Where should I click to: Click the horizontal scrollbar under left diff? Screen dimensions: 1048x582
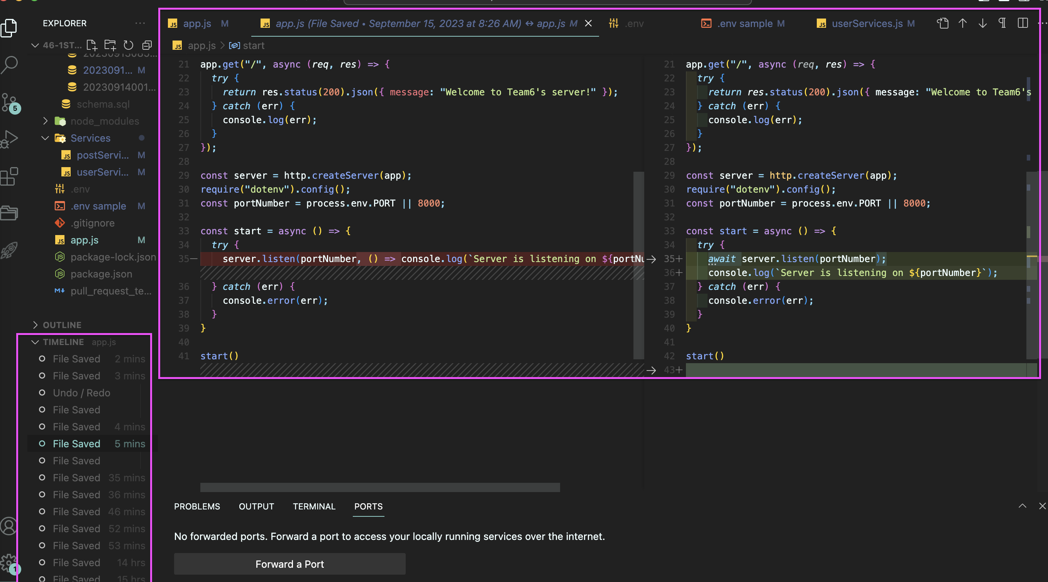(379, 487)
